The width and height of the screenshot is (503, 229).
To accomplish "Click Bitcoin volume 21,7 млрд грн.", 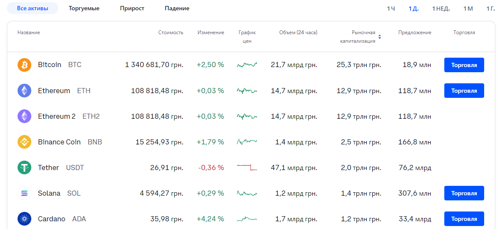I will (x=294, y=65).
